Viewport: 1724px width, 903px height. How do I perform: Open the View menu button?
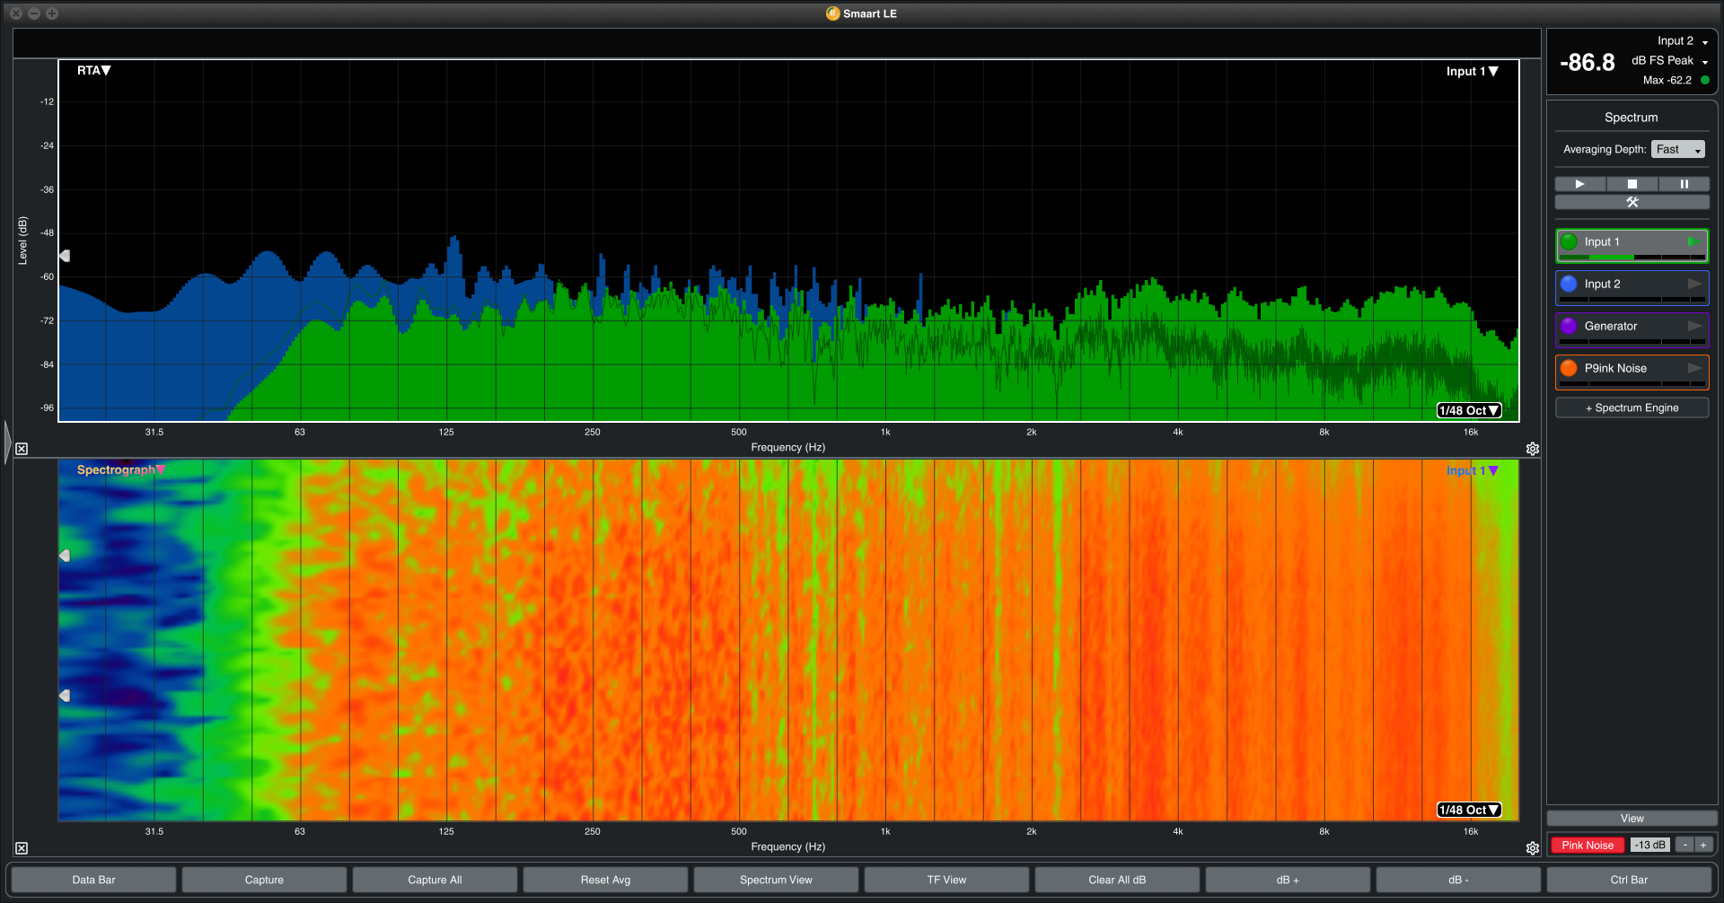(x=1632, y=818)
